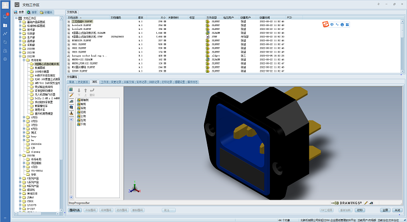This screenshot has height=222, width=407.
Task: Open the statistics chart sidebar icon
Action: [x=5, y=34]
